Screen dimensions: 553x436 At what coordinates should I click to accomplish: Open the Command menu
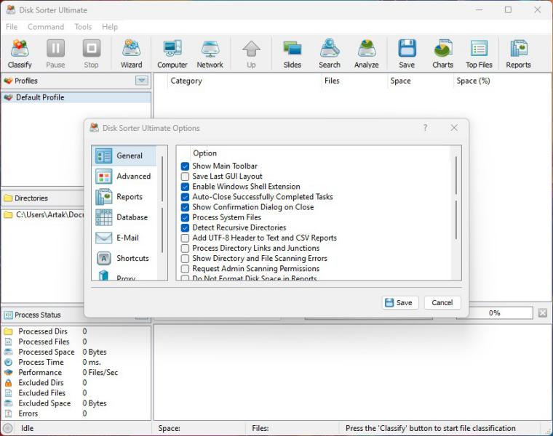tap(46, 27)
